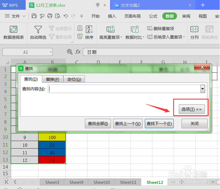Click the formula bar showing 日期

pos(151,52)
